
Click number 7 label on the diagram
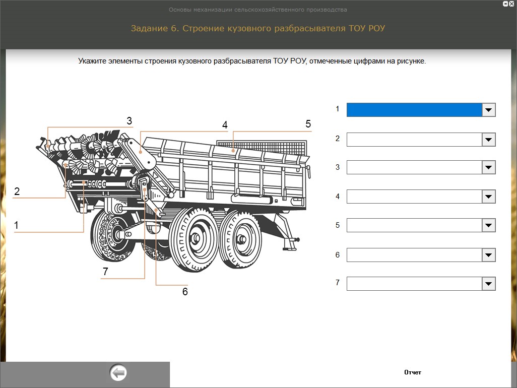[105, 272]
